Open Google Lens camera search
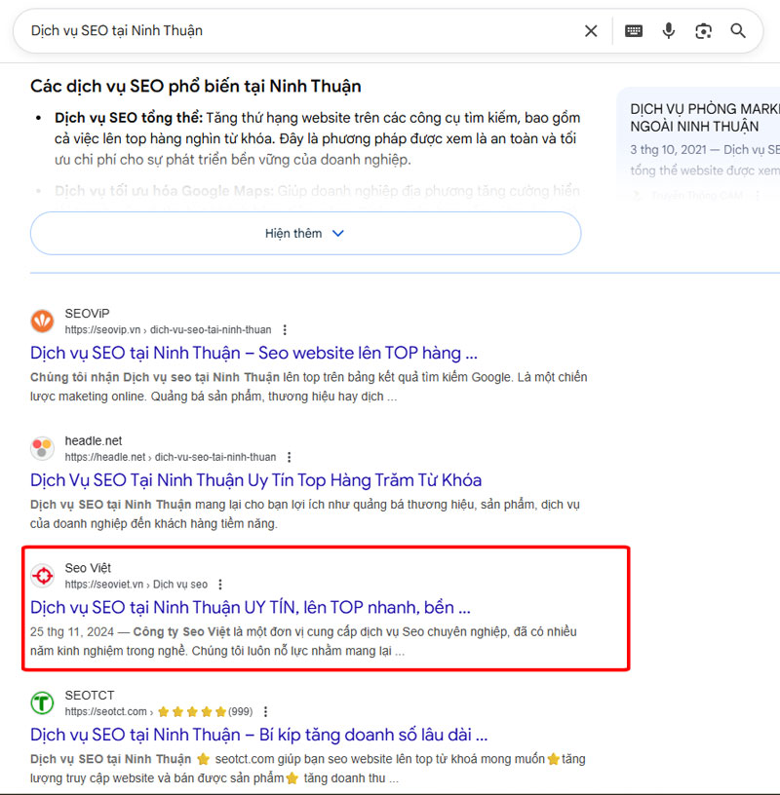780x795 pixels. [x=703, y=30]
